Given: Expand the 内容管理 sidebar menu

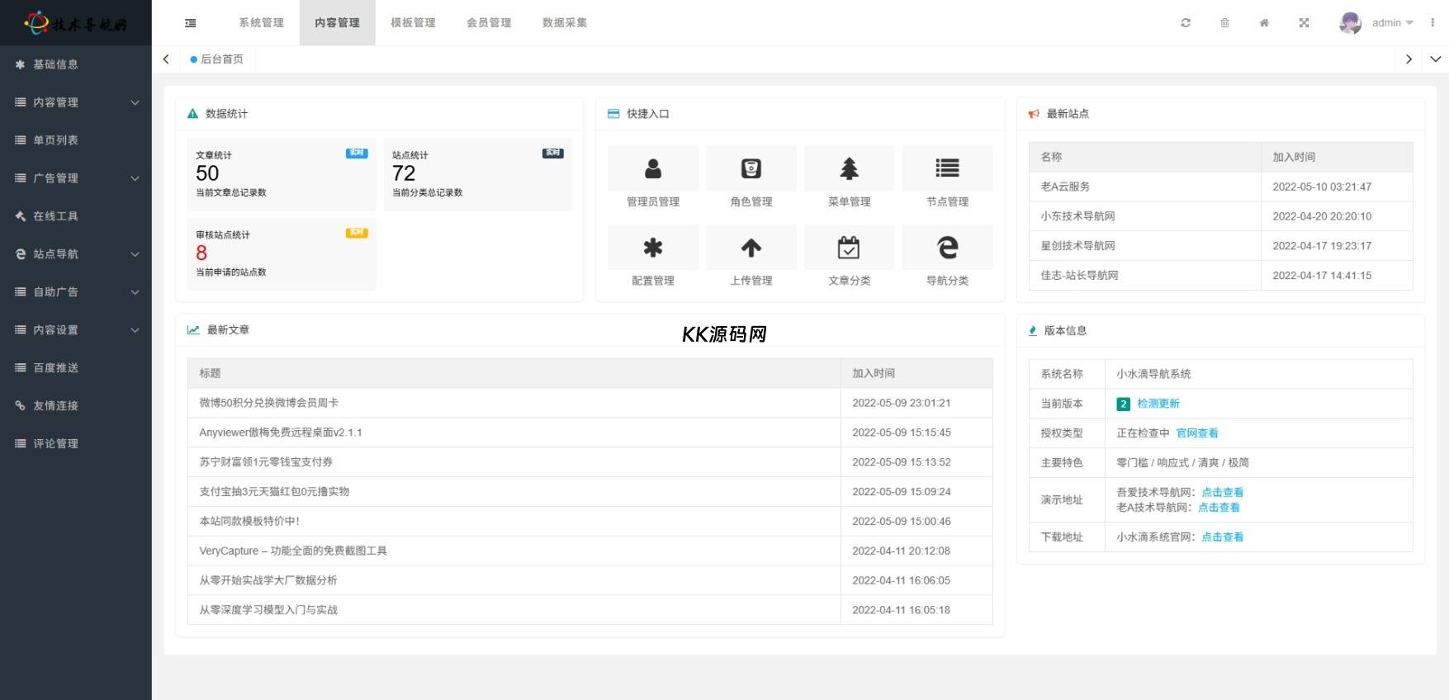Looking at the screenshot, I should (76, 102).
